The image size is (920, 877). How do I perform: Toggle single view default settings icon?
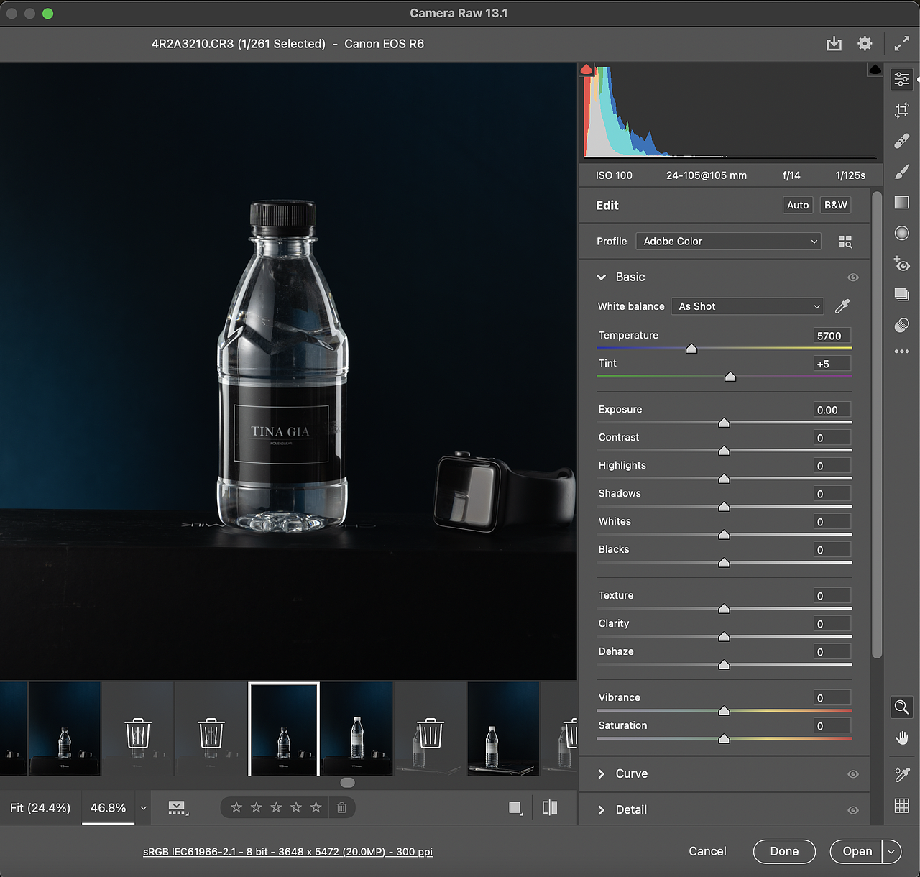click(x=515, y=808)
